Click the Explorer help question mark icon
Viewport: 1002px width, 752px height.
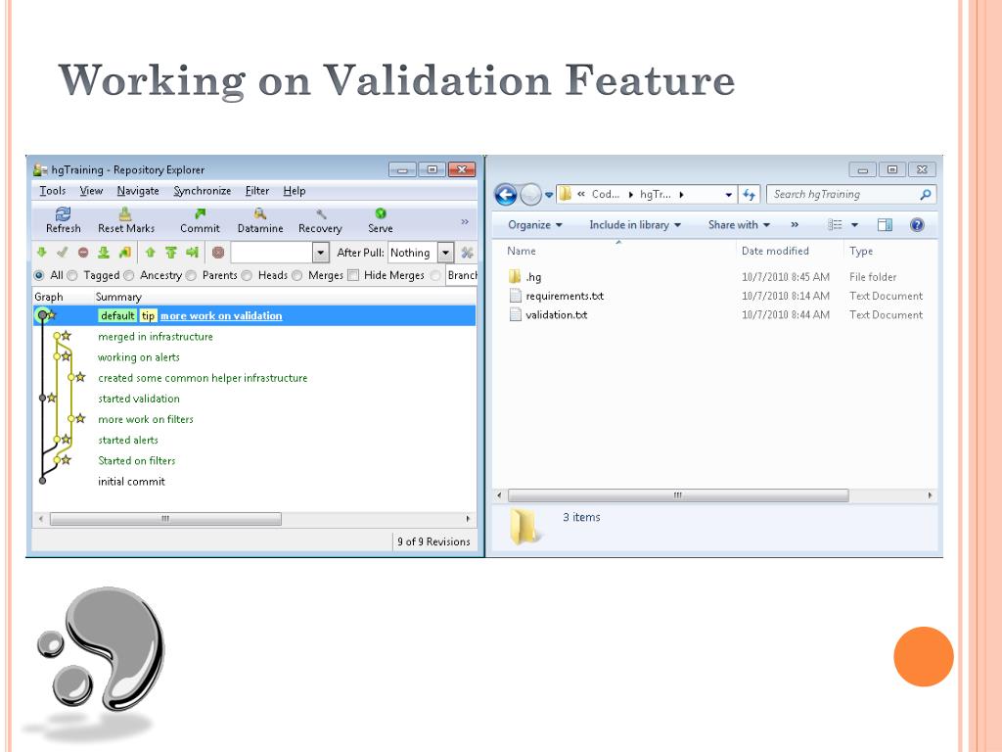tap(917, 225)
